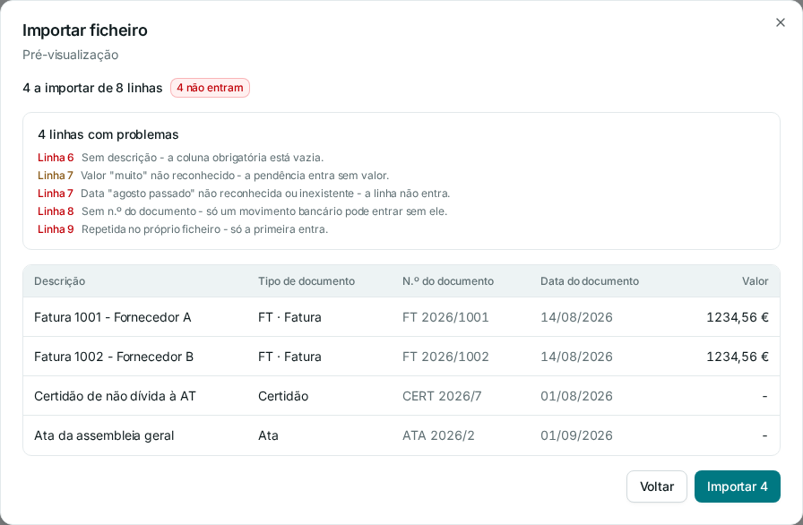Click message 'Sem descrição - a coluna obrigatória está vazia.'
Viewport: 803px width, 525px height.
(203, 158)
